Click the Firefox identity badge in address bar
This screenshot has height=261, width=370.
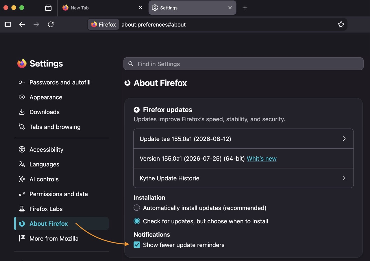(103, 25)
